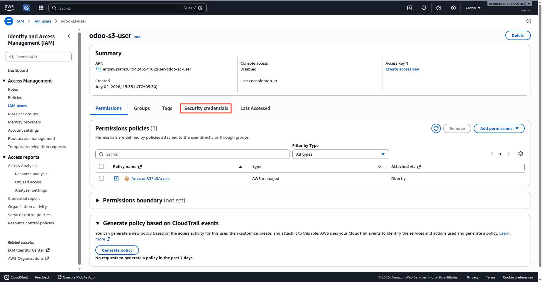This screenshot has height=282, width=542.
Task: Open the Last Accessed tab
Action: point(255,108)
